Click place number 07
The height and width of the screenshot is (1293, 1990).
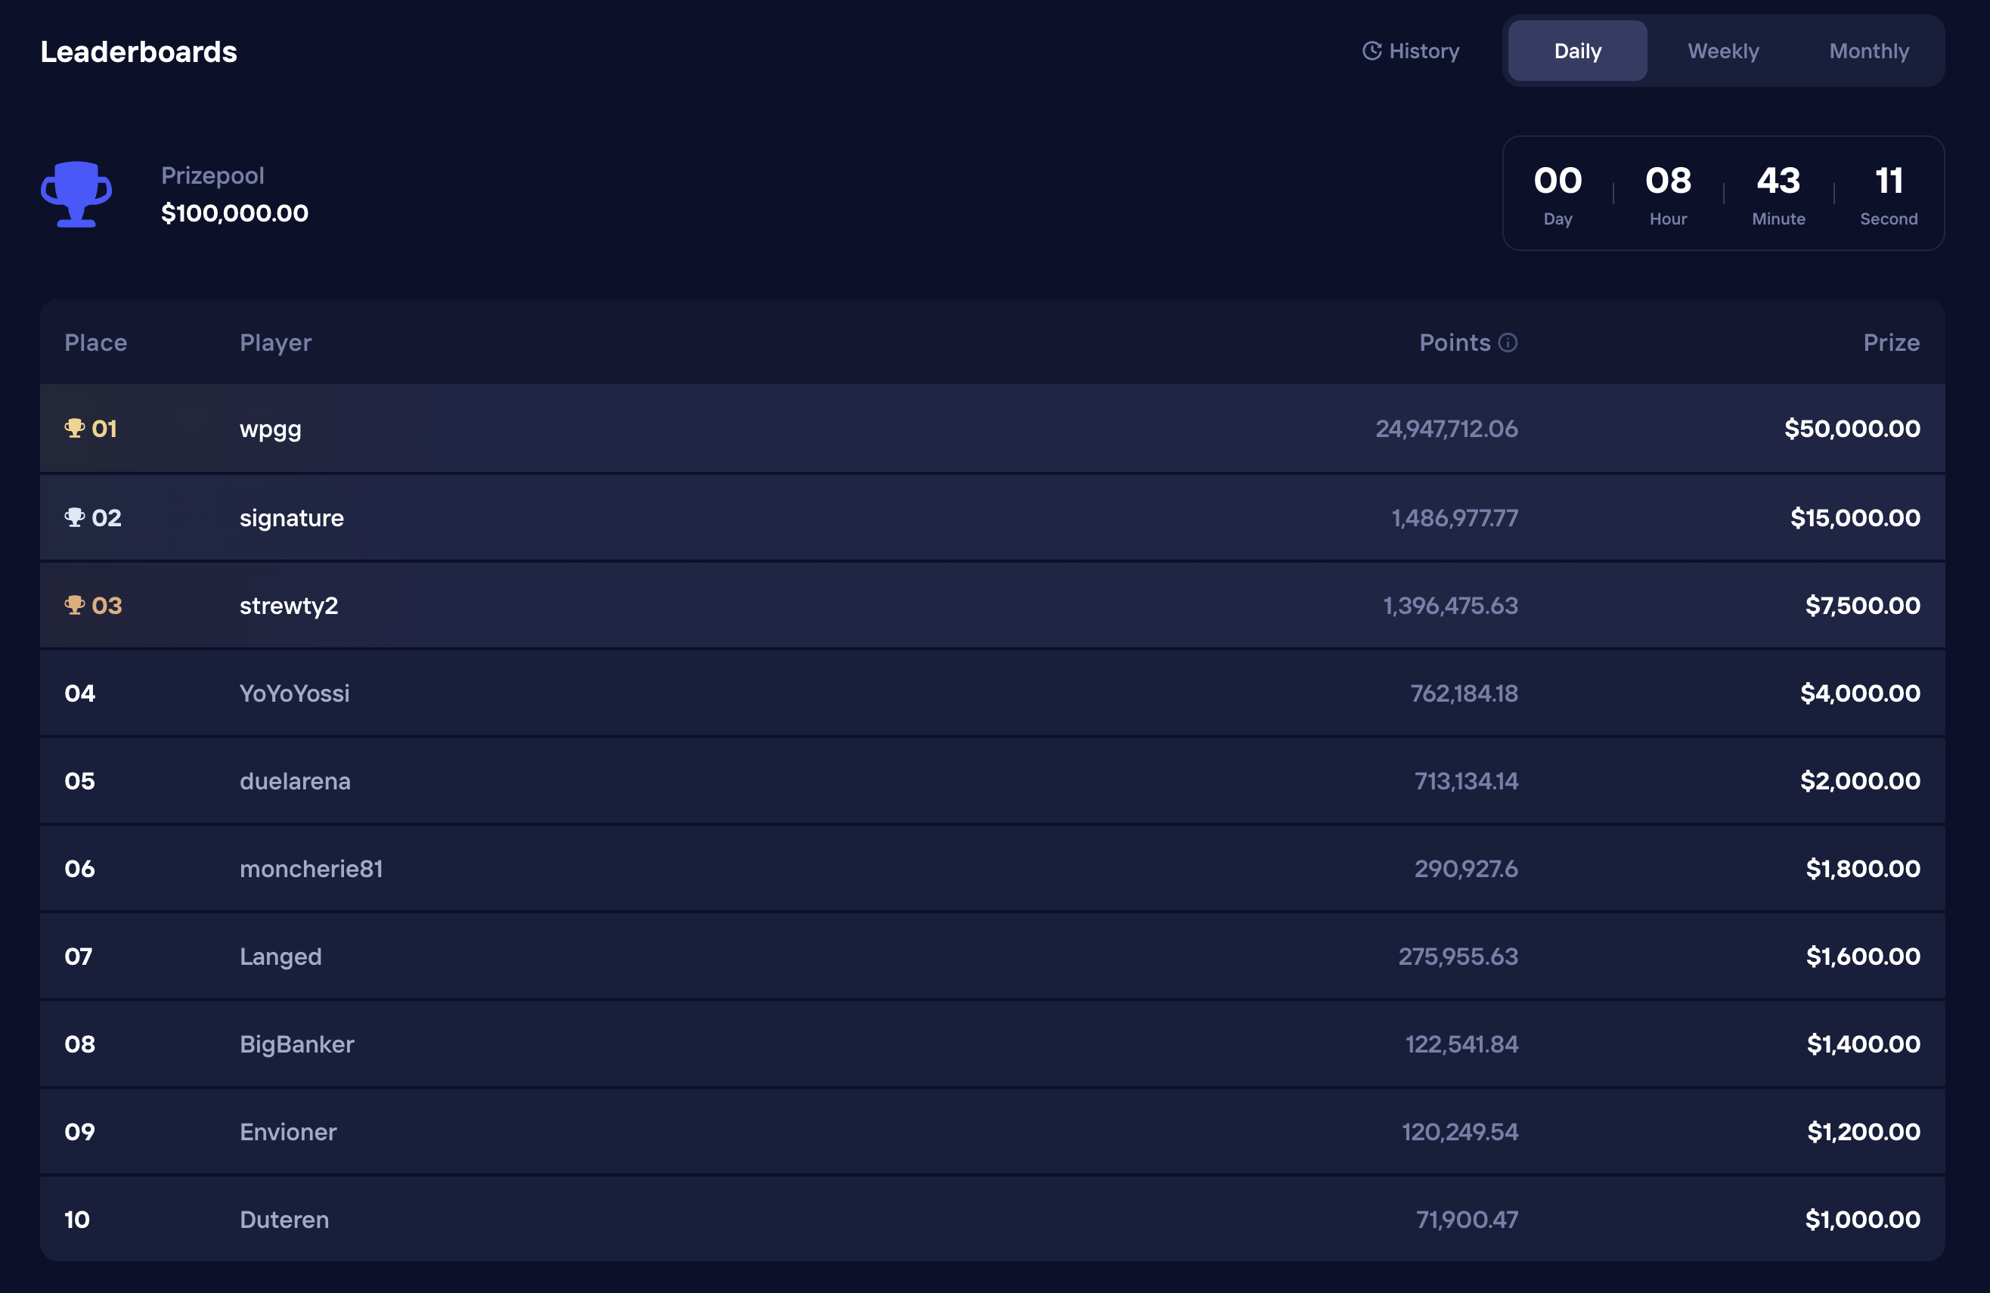[x=79, y=957]
